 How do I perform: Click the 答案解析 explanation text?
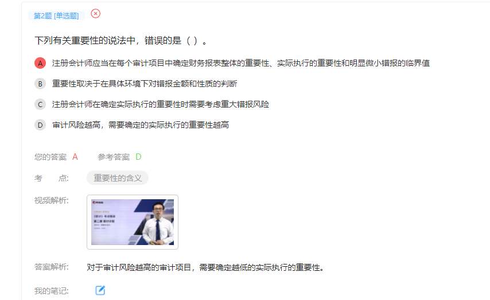(x=206, y=267)
